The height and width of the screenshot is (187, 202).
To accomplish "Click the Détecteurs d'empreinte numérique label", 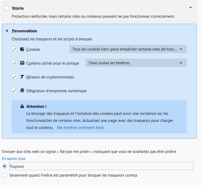I will coord(56,91).
